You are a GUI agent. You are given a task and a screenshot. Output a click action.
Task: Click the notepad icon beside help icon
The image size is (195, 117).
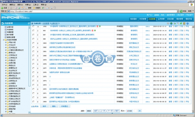click(x=184, y=23)
